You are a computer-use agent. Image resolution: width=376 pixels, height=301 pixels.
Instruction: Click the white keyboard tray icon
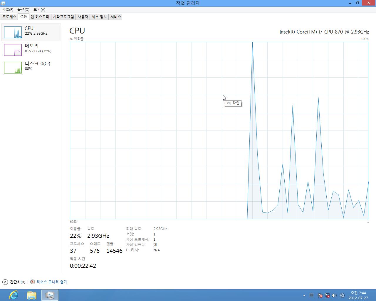coord(311,295)
